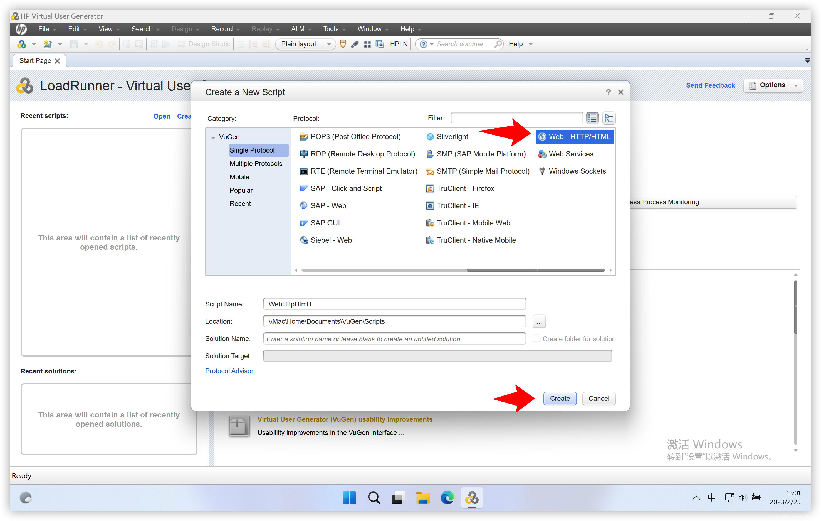This screenshot has width=821, height=521.
Task: Select Popular category
Action: (x=241, y=190)
